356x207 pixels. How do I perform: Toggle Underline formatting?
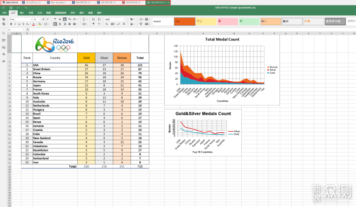click(19, 24)
